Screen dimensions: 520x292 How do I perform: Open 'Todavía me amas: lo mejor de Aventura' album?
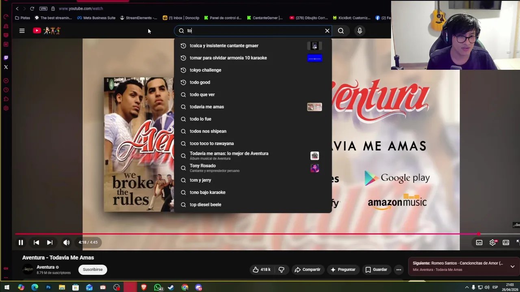(253, 156)
